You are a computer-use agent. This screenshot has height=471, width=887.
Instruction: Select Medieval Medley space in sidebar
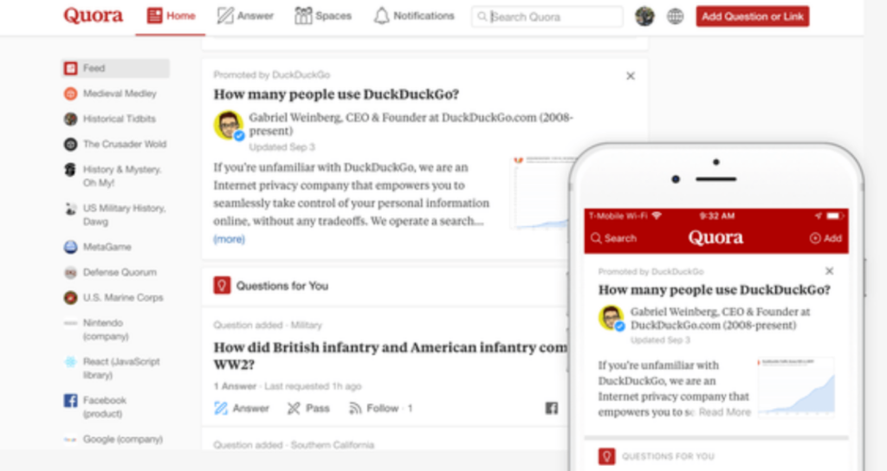[x=110, y=94]
